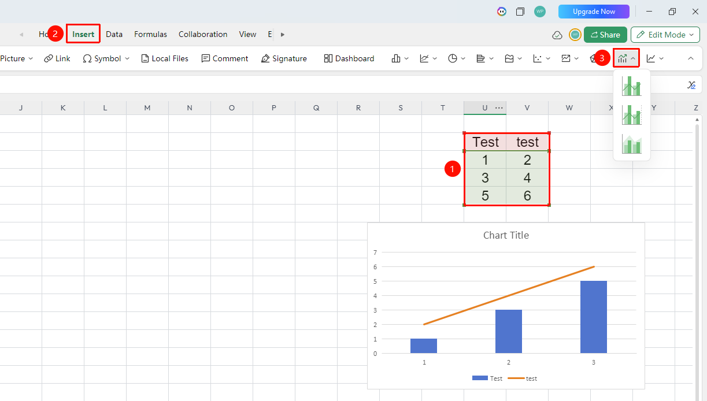The width and height of the screenshot is (707, 401).
Task: Insert a Signature
Action: pyautogui.click(x=284, y=58)
